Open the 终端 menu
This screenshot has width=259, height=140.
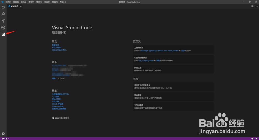tap(55, 2)
